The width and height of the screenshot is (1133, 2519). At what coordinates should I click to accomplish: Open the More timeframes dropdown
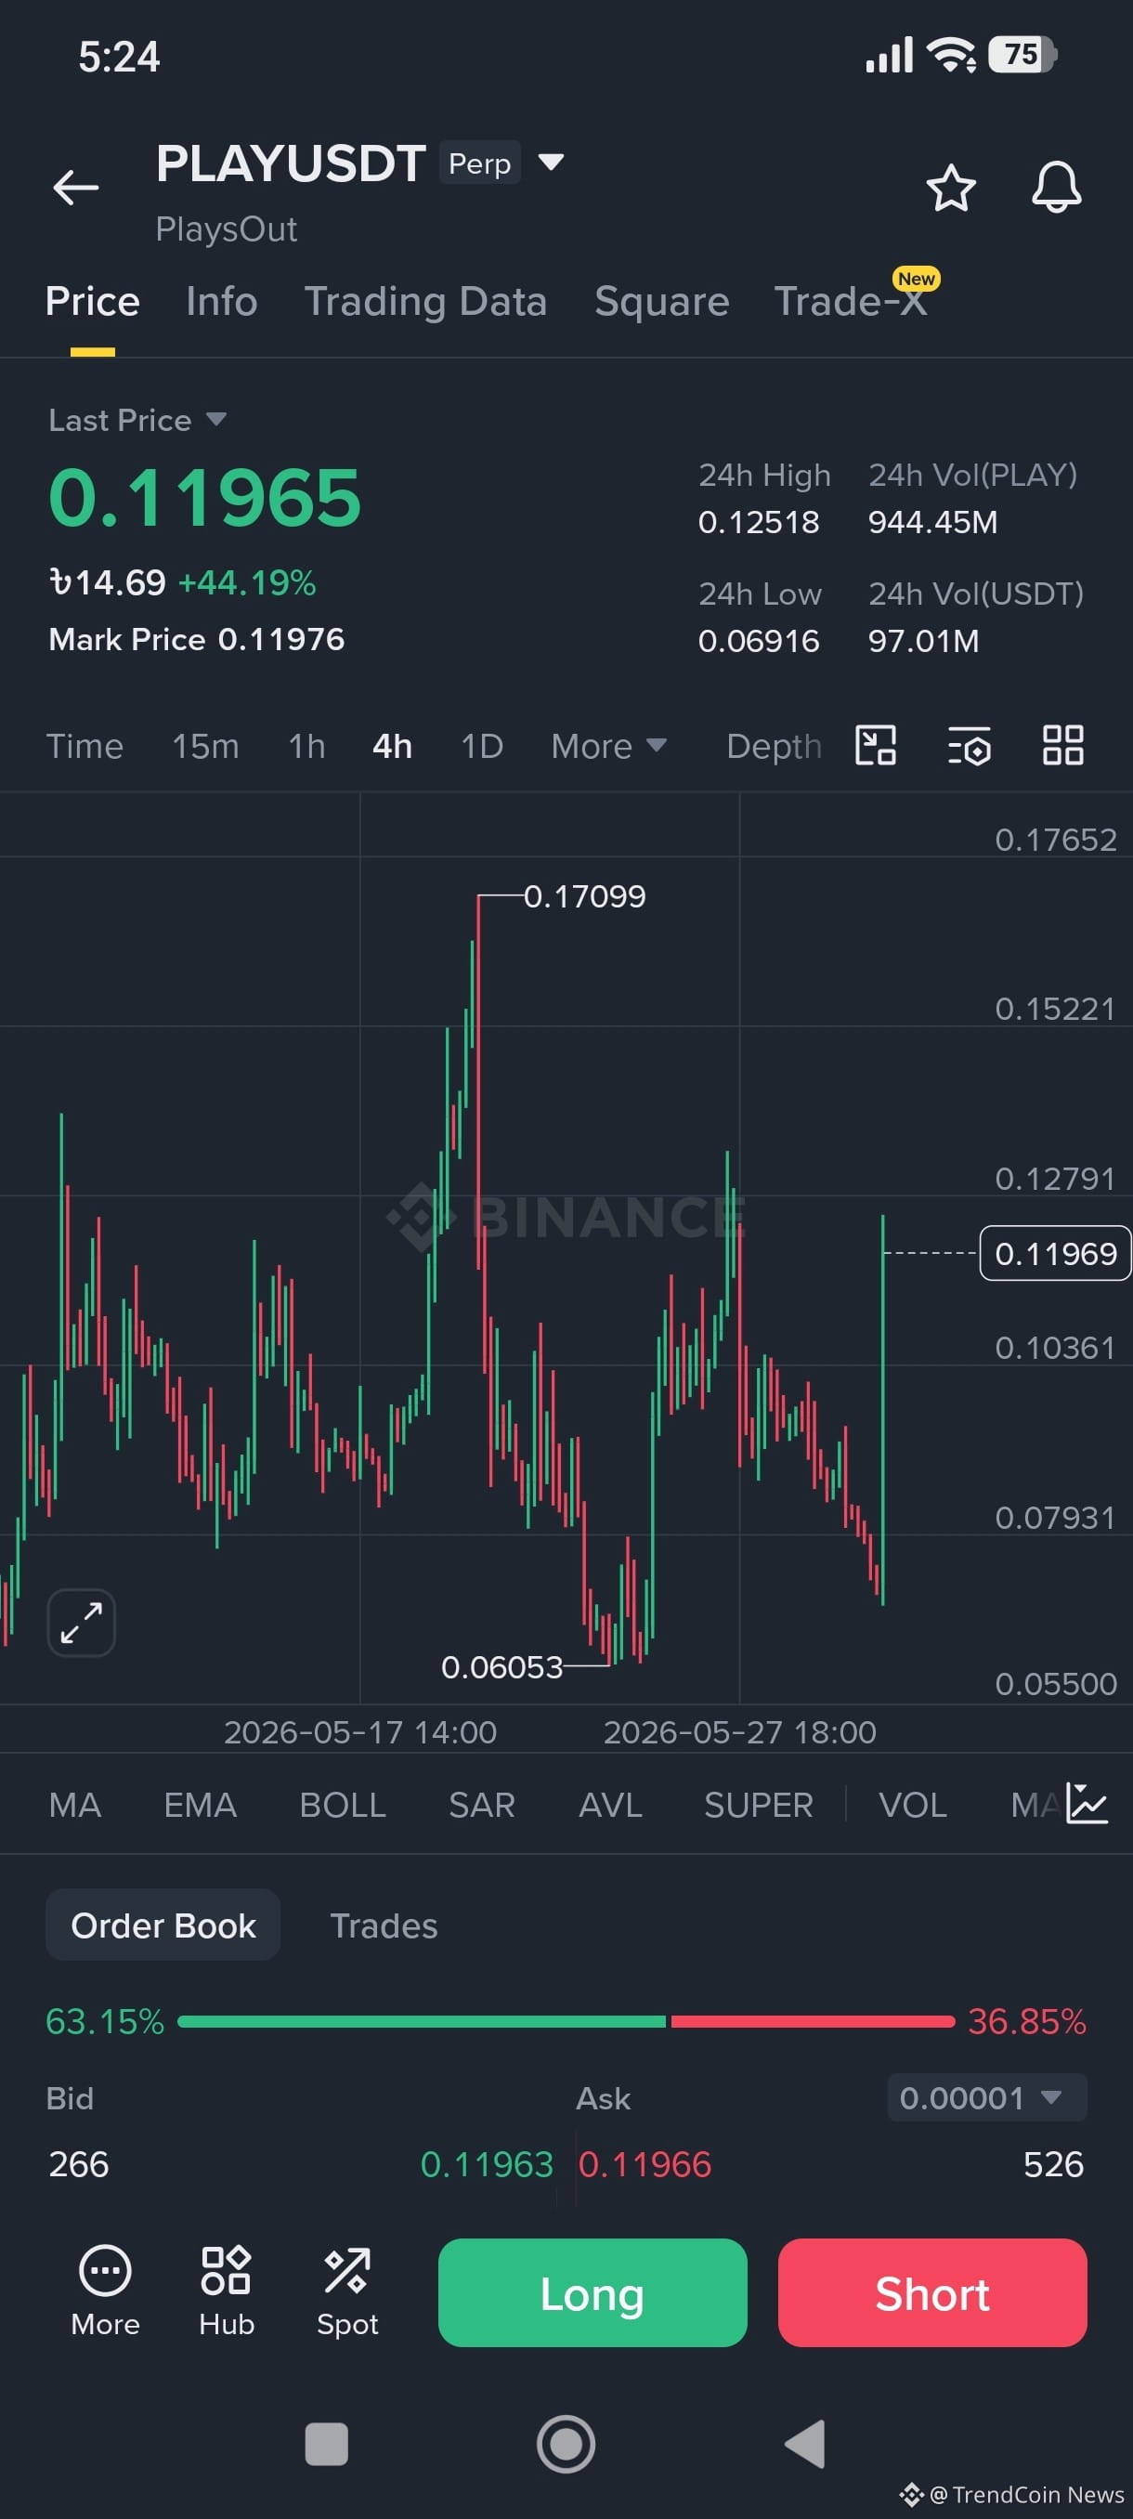608,746
